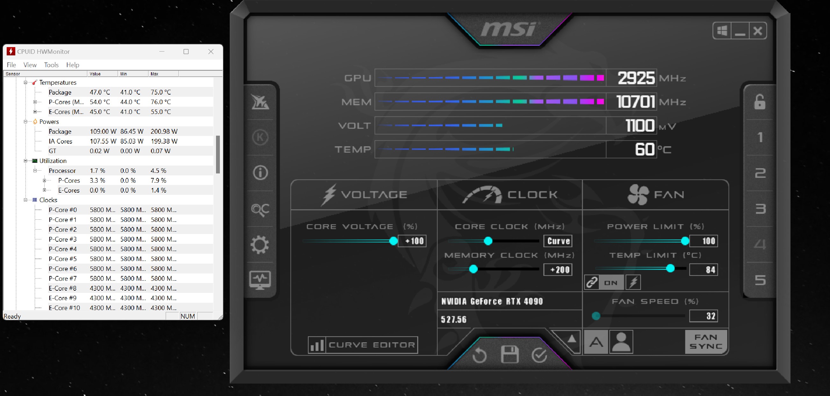Toggle the linked limits ON button

pyautogui.click(x=611, y=283)
